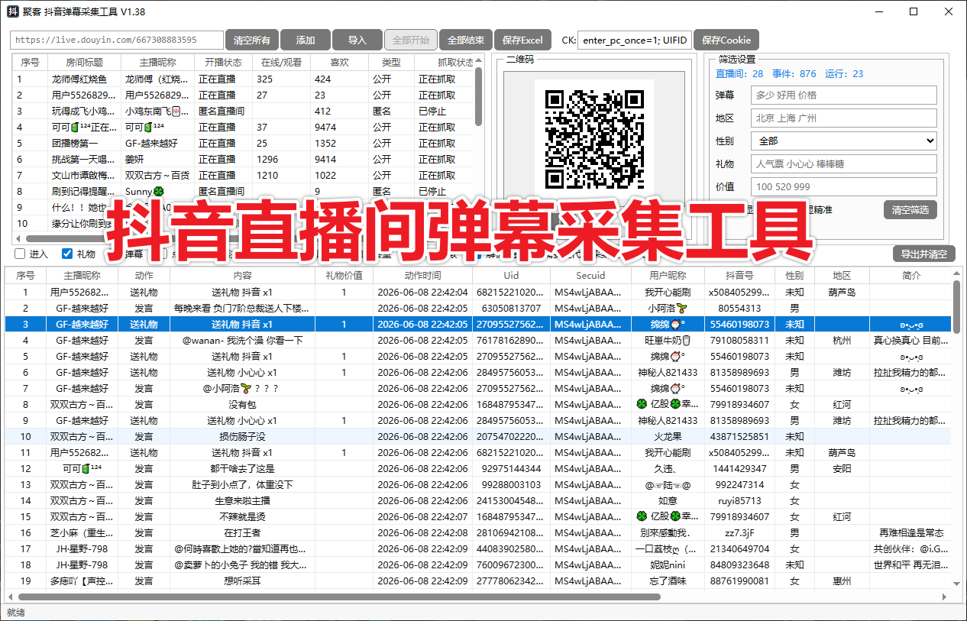
Task: Click the 简介 column header
Action: pyautogui.click(x=911, y=275)
